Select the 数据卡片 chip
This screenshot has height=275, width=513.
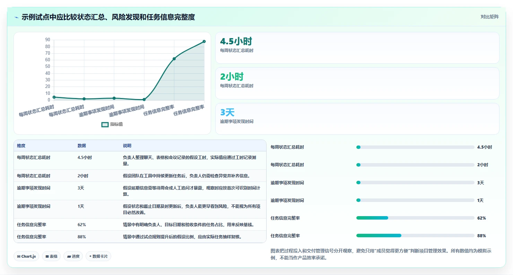click(x=98, y=256)
